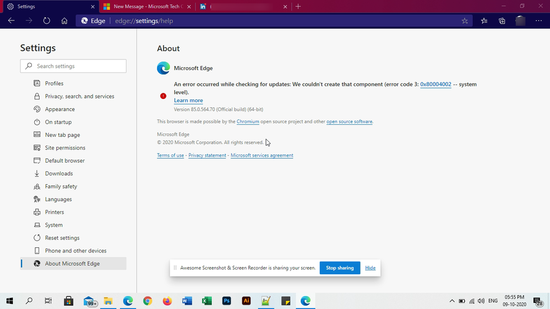The width and height of the screenshot is (550, 309).
Task: Follow the 0x80004002 error code link
Action: 435,85
